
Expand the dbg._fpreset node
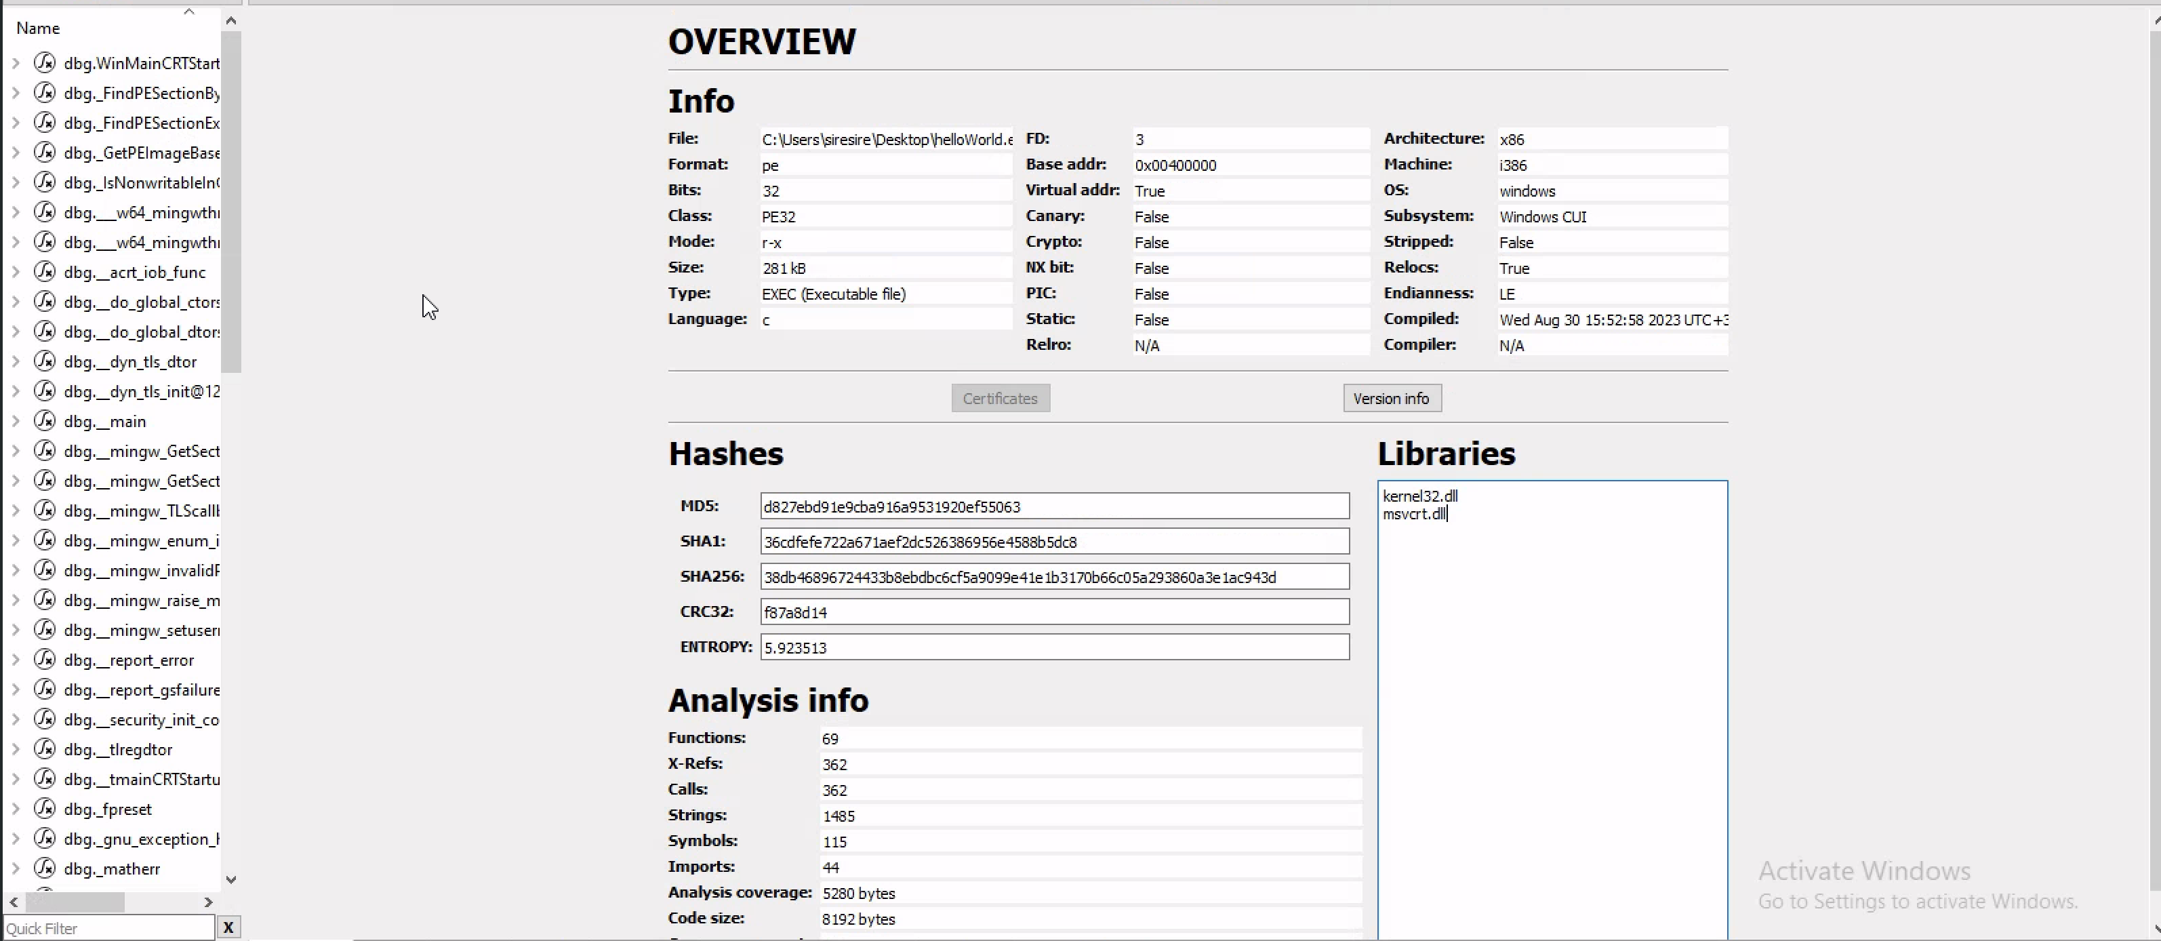pyautogui.click(x=15, y=809)
